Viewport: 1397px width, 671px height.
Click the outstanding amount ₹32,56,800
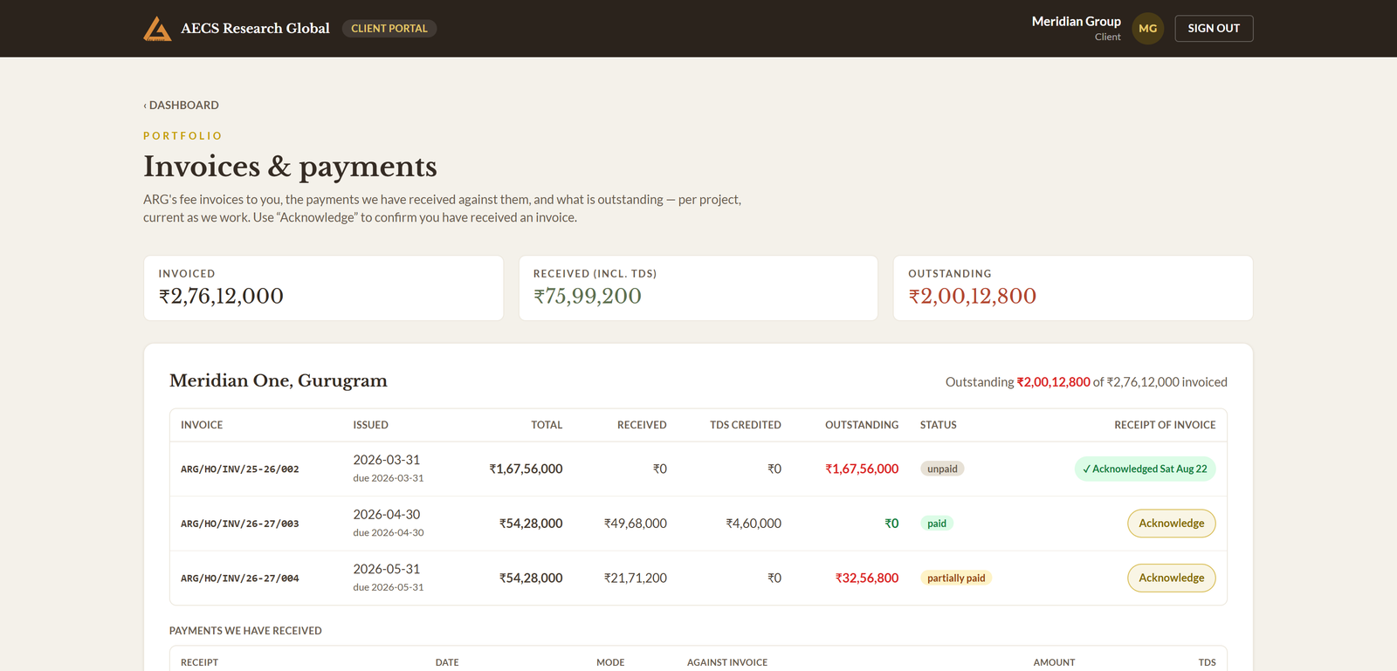click(867, 579)
